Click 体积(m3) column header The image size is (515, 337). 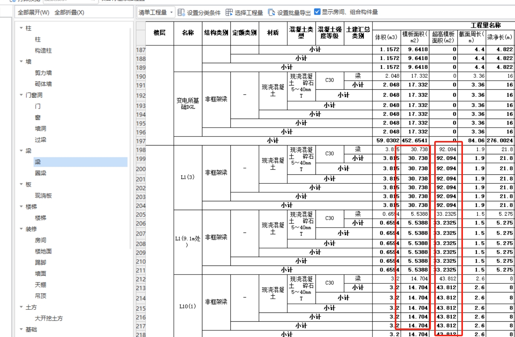[x=387, y=38]
